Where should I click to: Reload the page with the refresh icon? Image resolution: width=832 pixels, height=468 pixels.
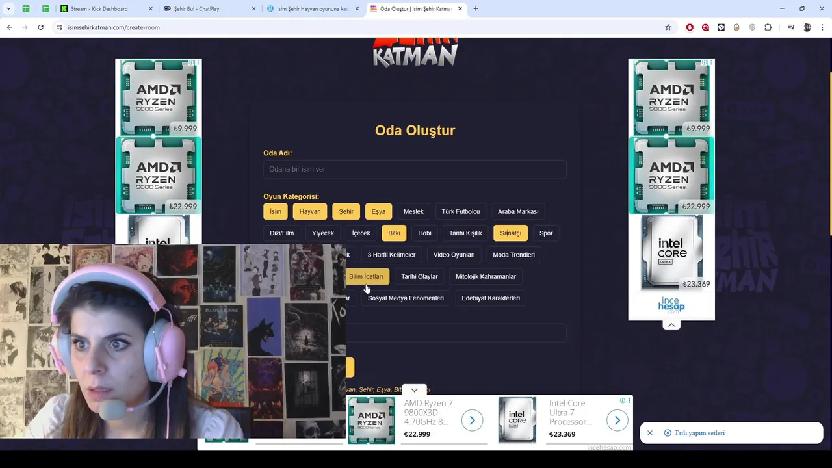click(40, 27)
